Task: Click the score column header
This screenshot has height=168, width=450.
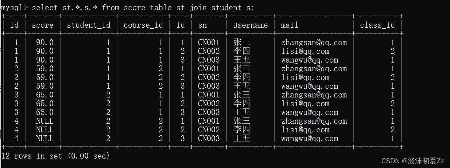Action: click(43, 25)
